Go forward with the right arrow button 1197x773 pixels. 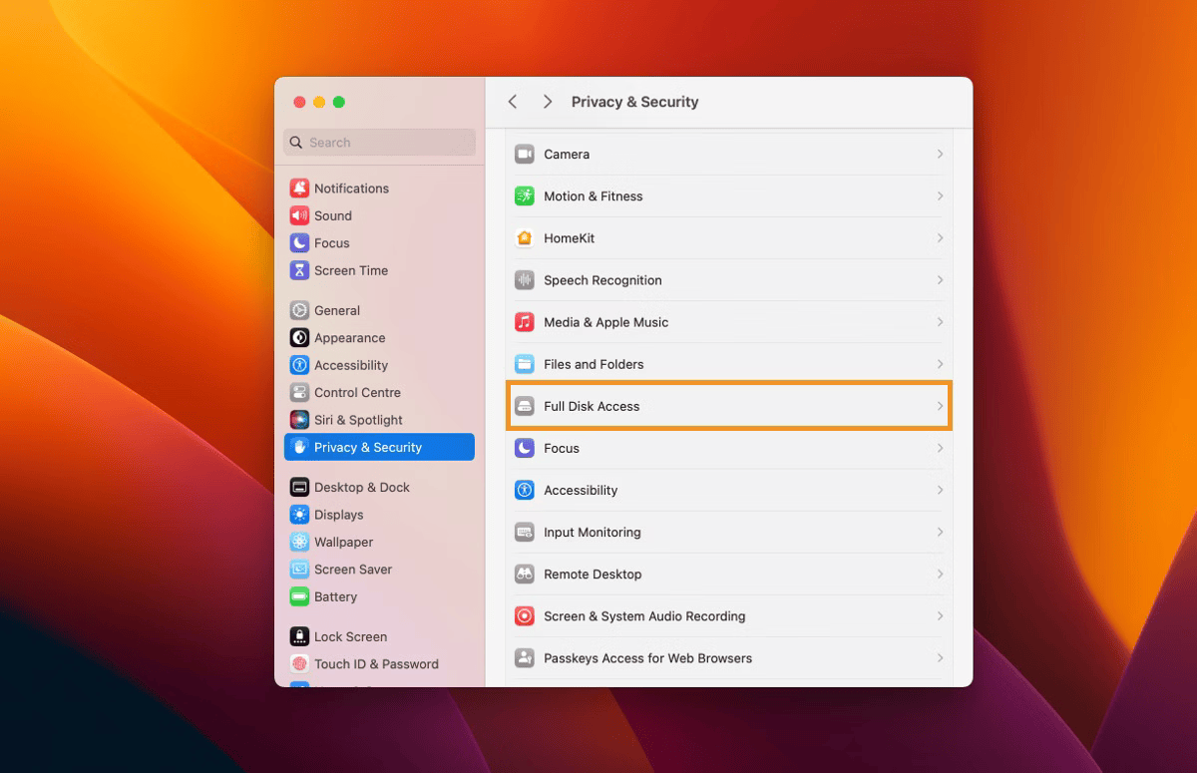[548, 102]
